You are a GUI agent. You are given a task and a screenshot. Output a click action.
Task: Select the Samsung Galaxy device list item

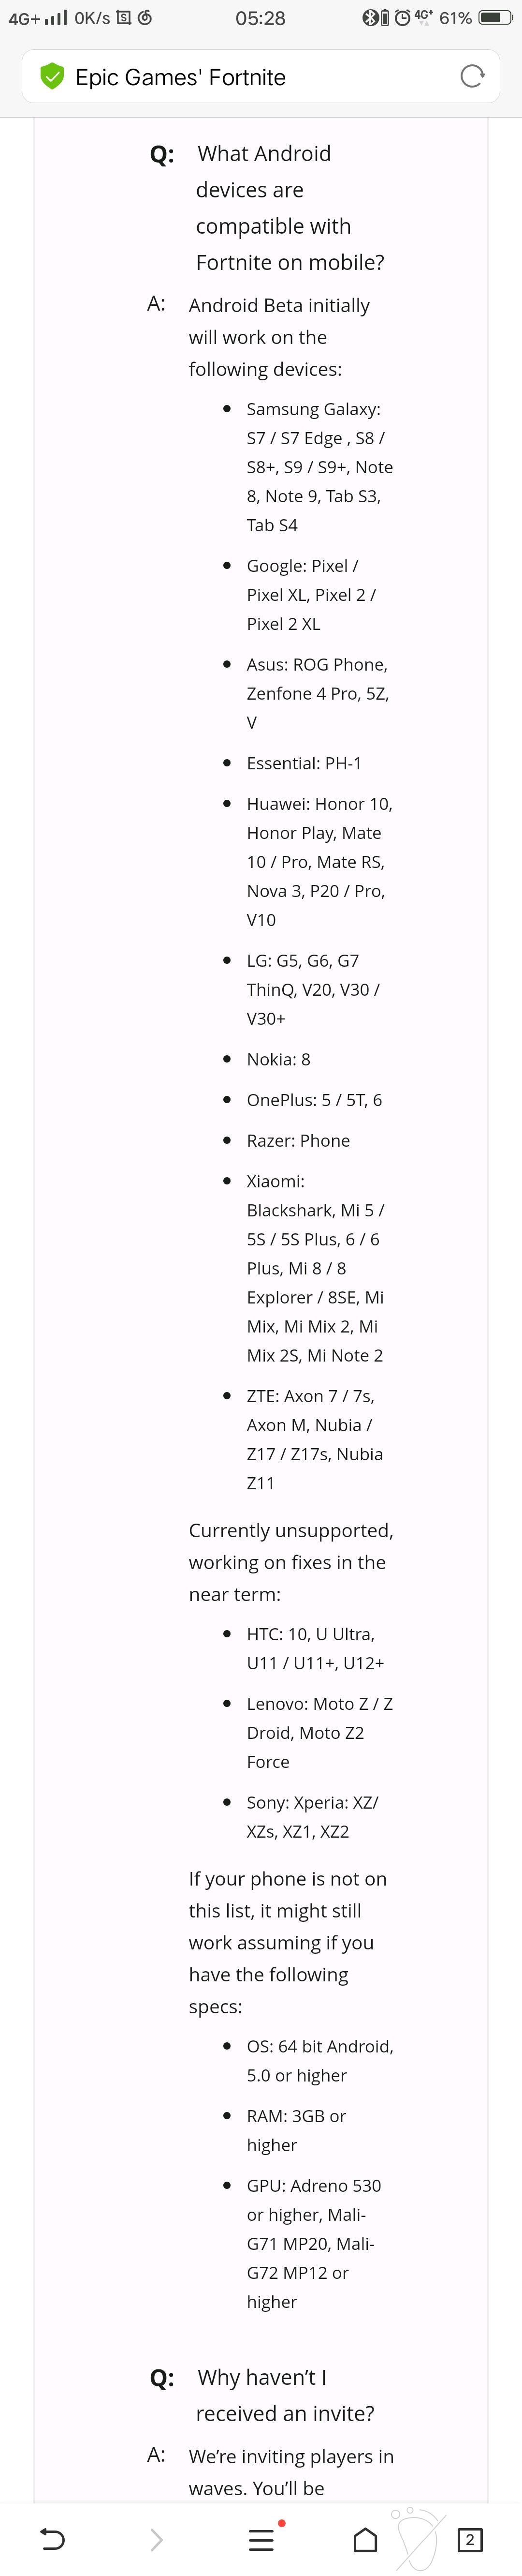pyautogui.click(x=319, y=467)
